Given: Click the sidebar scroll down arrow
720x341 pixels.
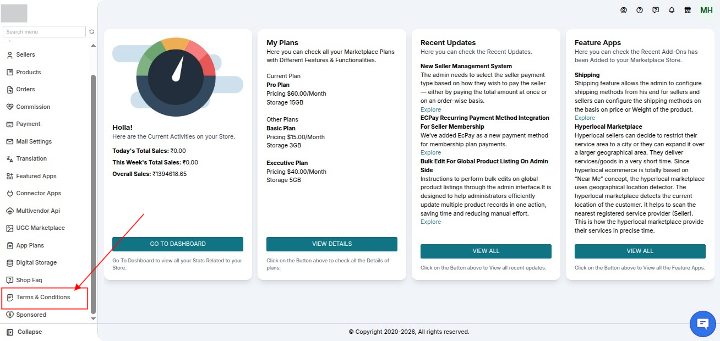Looking at the screenshot, I should click(x=93, y=318).
